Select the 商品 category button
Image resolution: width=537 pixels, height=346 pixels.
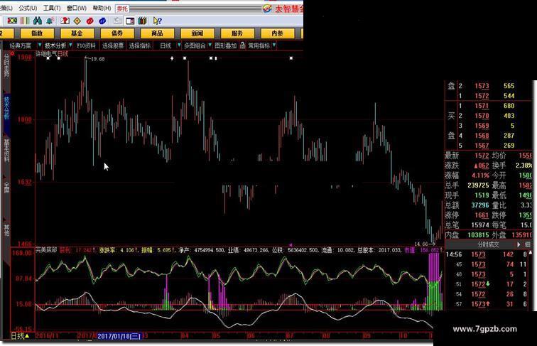pos(157,33)
